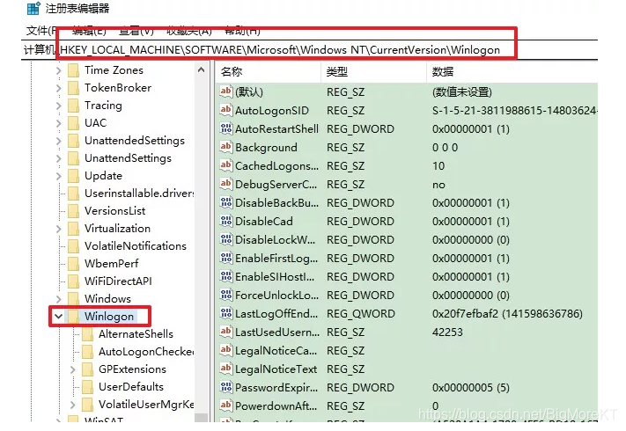The width and height of the screenshot is (626, 431).
Task: Select the DisableBackBu value name
Action: click(276, 203)
